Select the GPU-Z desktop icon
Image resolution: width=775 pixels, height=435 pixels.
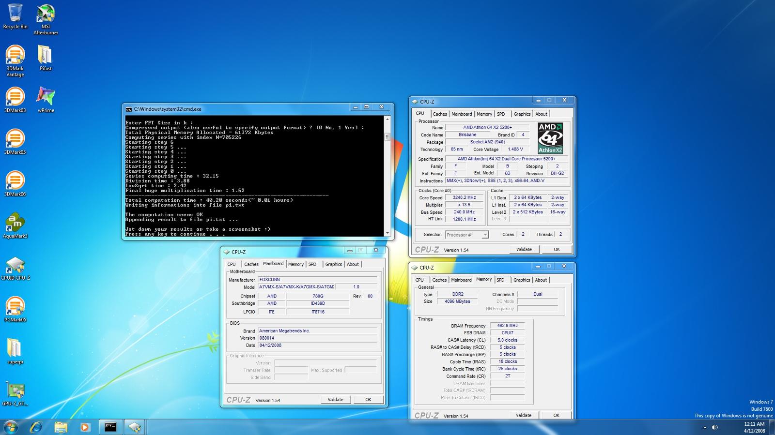point(15,393)
